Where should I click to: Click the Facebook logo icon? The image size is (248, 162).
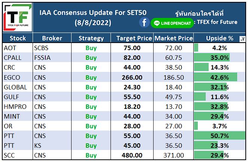[x=144, y=22]
